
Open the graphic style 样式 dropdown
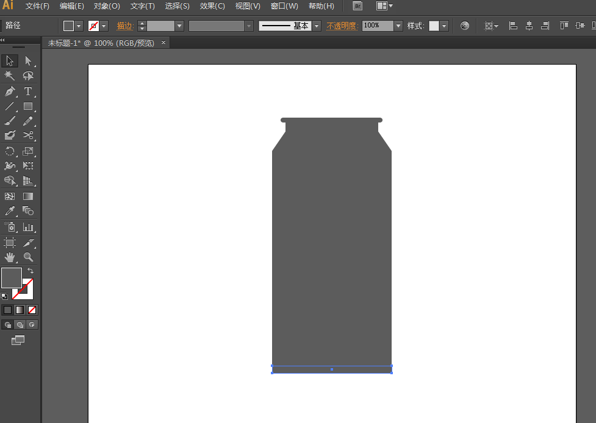click(x=444, y=26)
